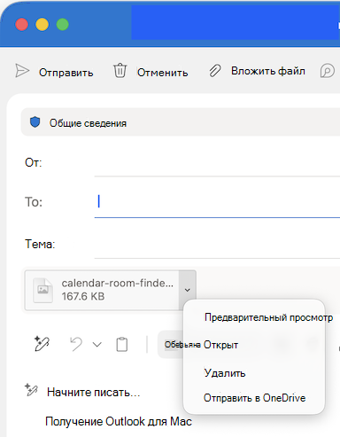Screen dimensions: 340x437
Task: Expand the undo dropdown chevron
Action: tap(97, 345)
